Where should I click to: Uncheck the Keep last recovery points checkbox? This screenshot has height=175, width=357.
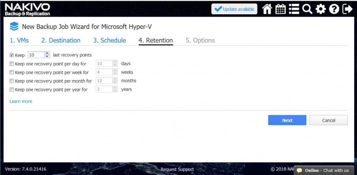tap(12, 55)
